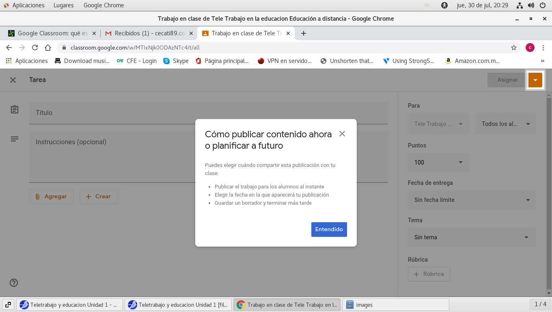The height and width of the screenshot is (312, 552).
Task: Expand the Sin fecha límite dropdown
Action: click(472, 200)
